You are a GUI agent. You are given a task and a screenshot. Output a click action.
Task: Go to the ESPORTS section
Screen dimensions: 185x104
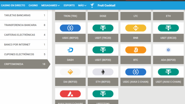(69, 5)
